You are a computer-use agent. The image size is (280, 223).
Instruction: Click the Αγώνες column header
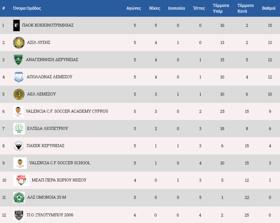point(133,8)
